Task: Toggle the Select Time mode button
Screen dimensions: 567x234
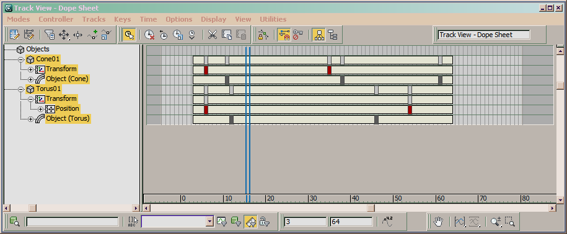Action: 129,35
